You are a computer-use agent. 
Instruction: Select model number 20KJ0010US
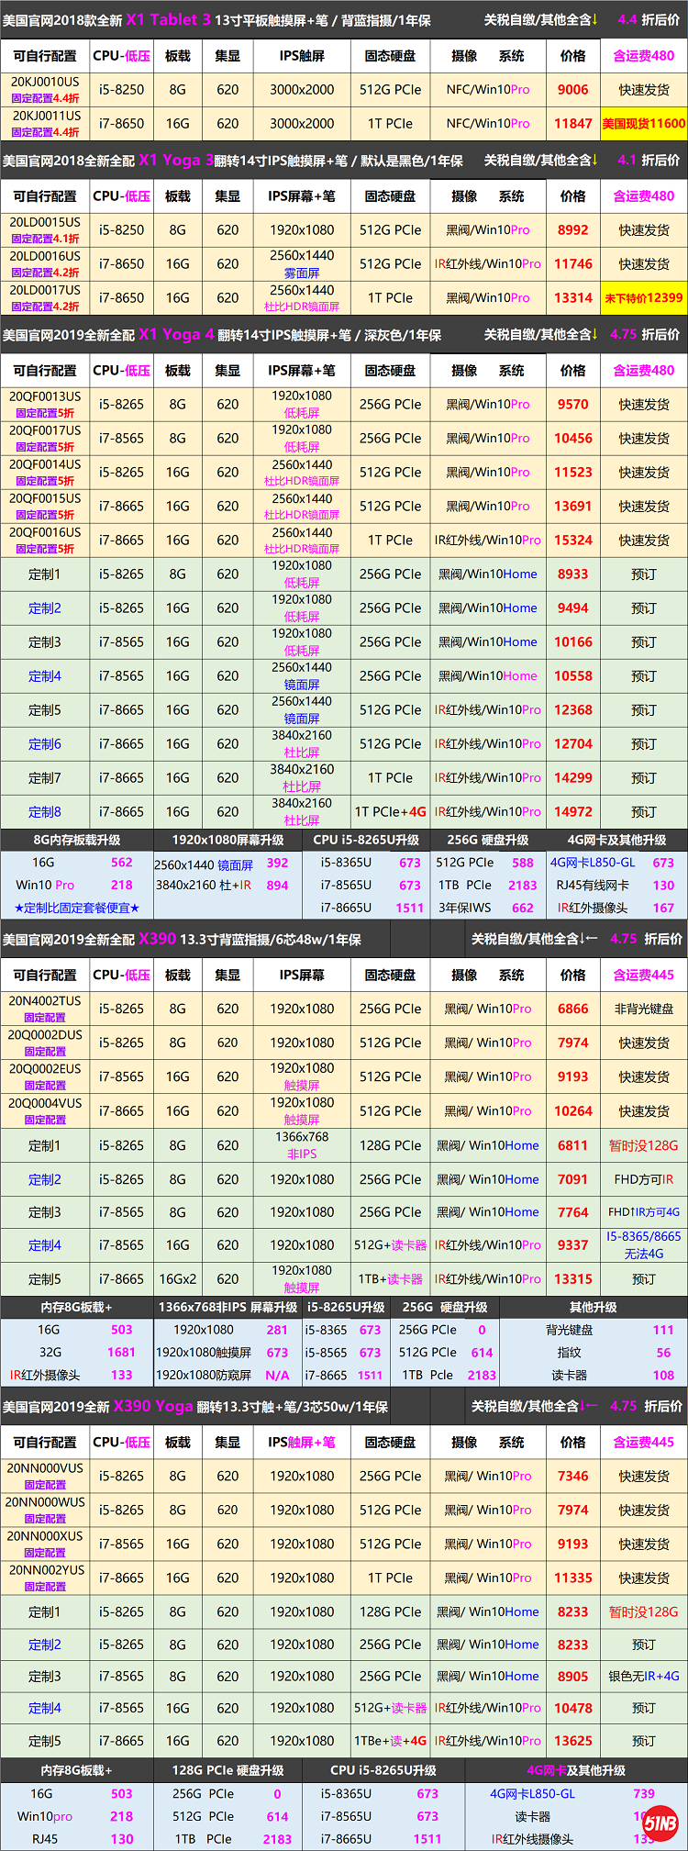click(45, 82)
